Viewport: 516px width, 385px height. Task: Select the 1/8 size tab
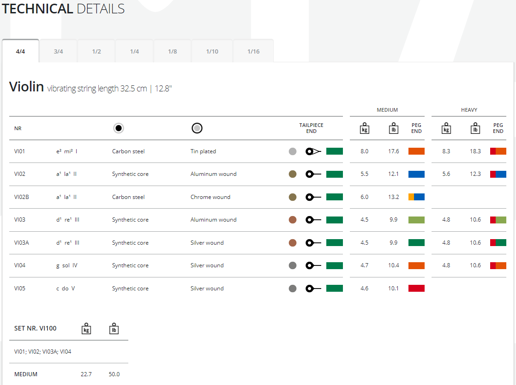172,51
